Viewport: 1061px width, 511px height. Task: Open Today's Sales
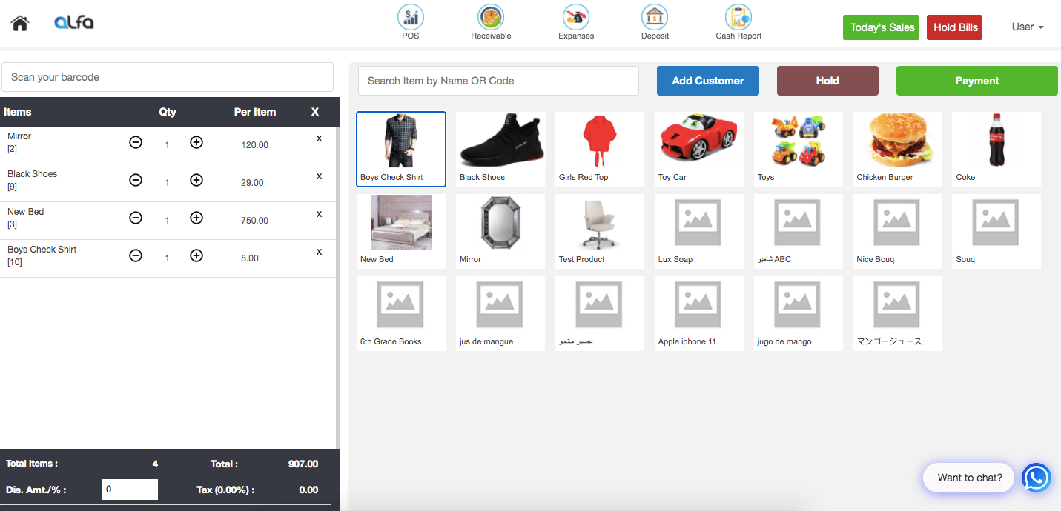click(881, 27)
